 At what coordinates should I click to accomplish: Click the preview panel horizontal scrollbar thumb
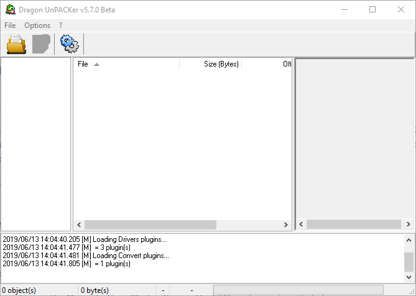[x=354, y=224]
